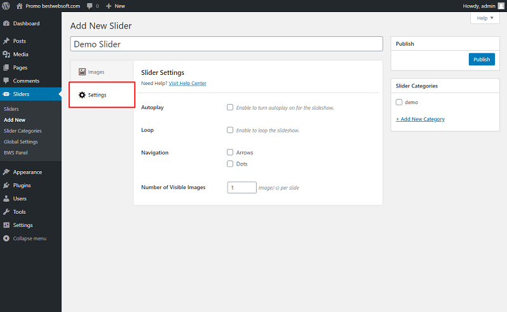Click Collapse menu text
This screenshot has width=507, height=312.
pyautogui.click(x=30, y=238)
